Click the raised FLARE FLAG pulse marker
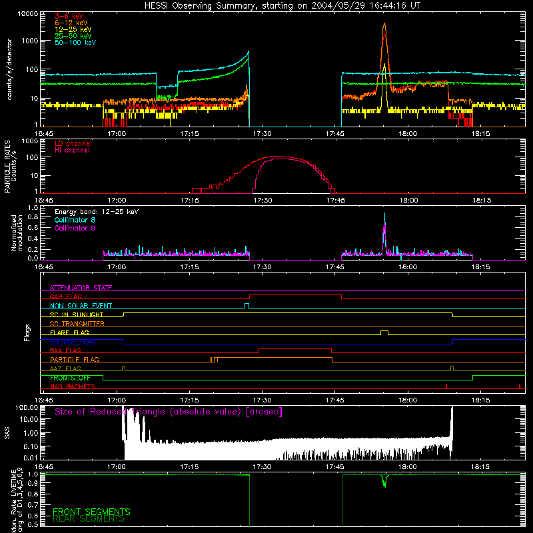 (x=384, y=332)
